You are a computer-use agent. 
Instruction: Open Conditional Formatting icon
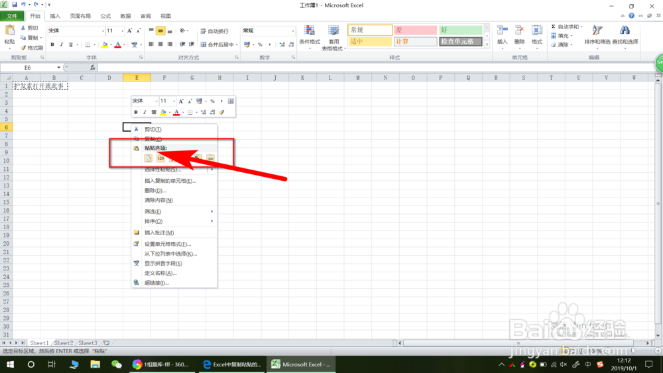310,31
